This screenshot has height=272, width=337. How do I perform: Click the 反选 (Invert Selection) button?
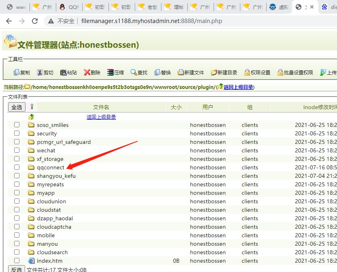17,269
